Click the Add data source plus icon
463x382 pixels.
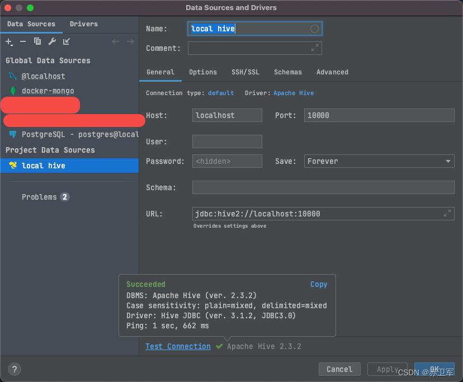tap(9, 41)
